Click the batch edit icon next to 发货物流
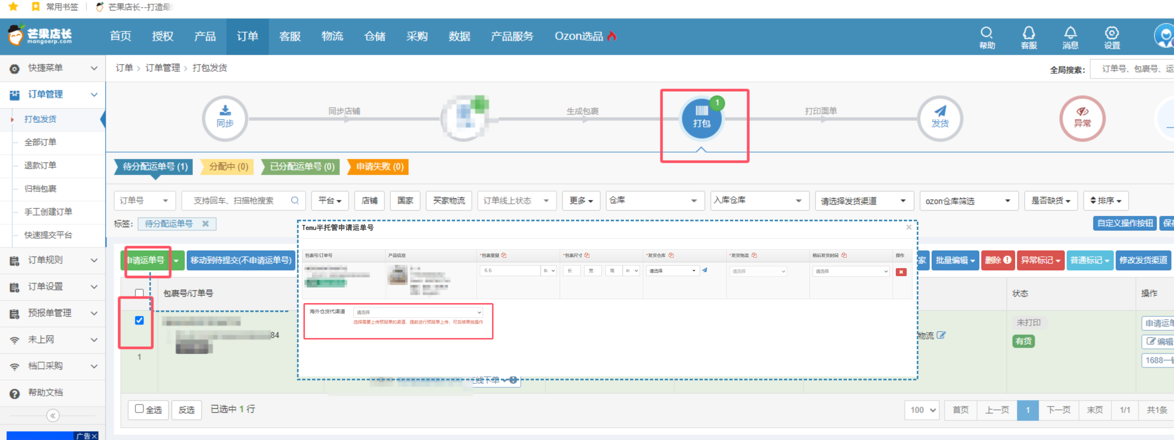This screenshot has width=1174, height=440. click(754, 255)
